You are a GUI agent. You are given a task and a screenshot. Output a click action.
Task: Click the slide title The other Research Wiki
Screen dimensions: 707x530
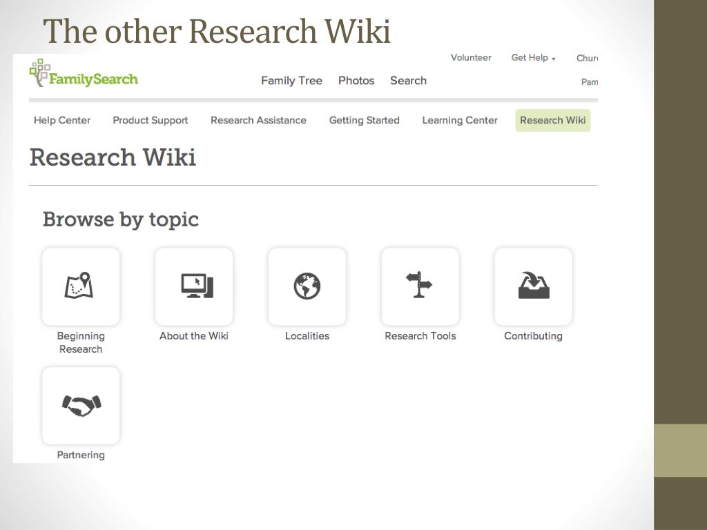click(x=216, y=31)
